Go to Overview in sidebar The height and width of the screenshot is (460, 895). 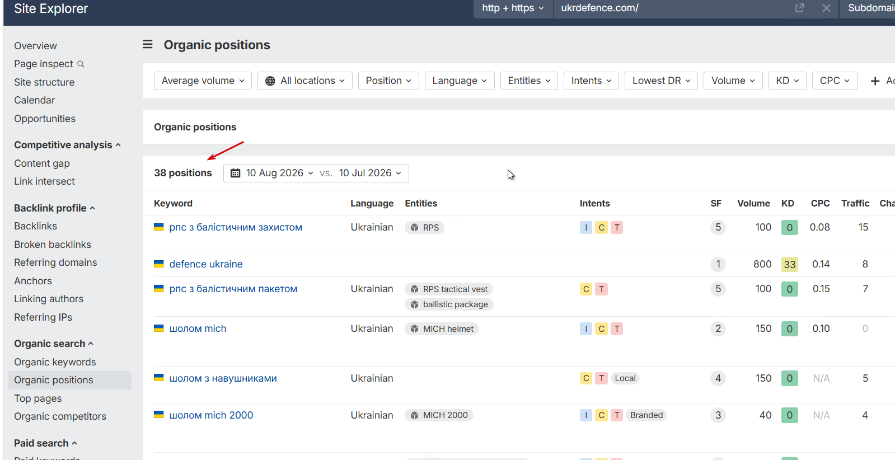(35, 46)
